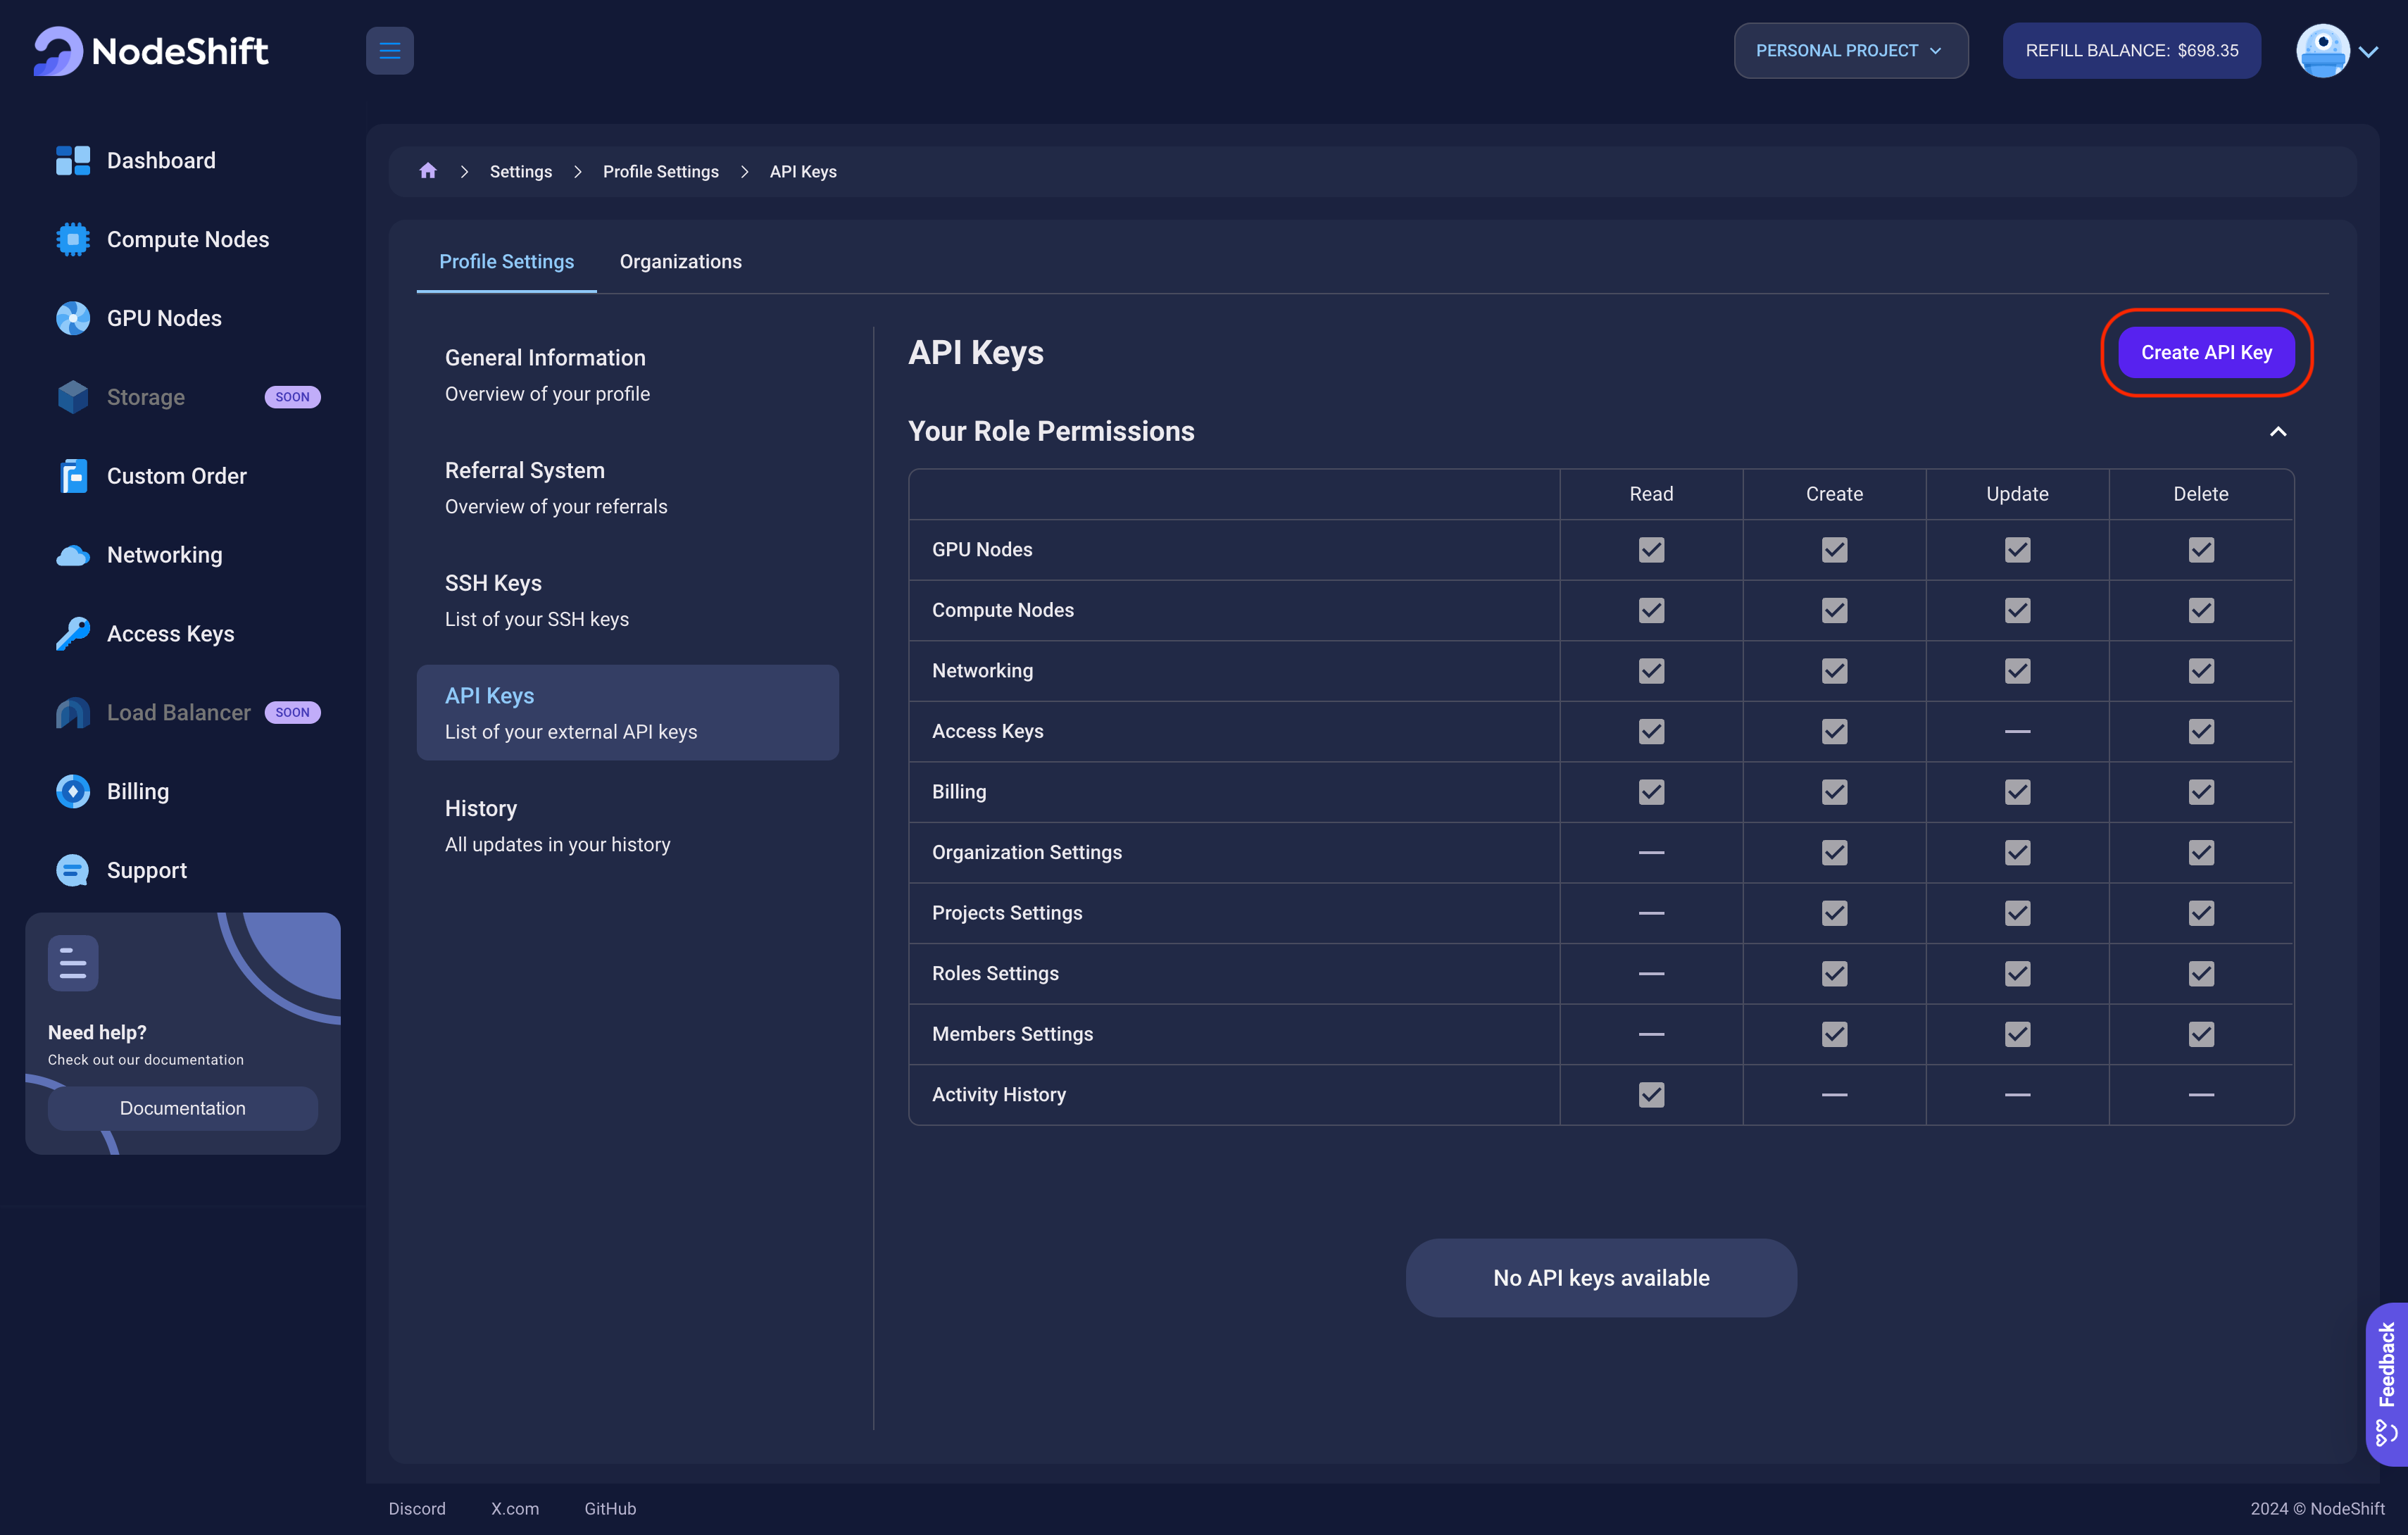Open the Access Keys sidebar section
Screen dimensions: 2408x1535
tap(170, 633)
